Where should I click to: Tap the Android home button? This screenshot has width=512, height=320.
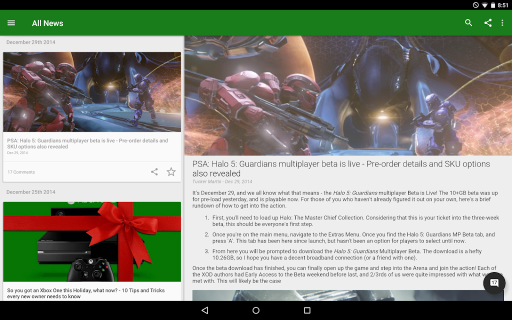pos(256,310)
